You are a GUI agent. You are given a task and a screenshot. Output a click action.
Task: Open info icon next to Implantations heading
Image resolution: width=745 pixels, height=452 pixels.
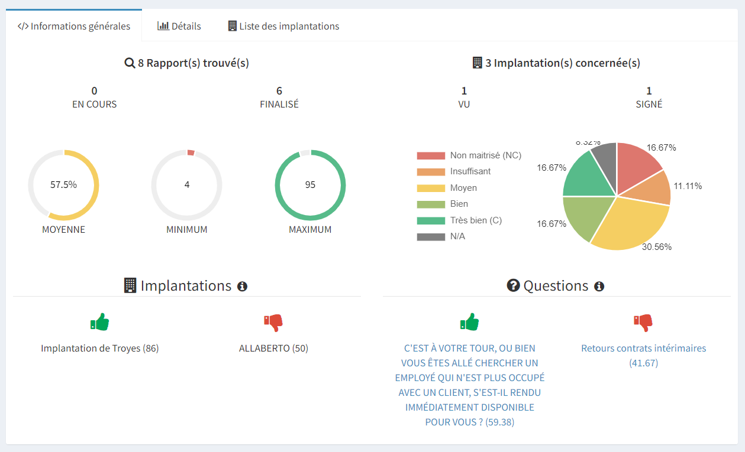[x=242, y=287]
